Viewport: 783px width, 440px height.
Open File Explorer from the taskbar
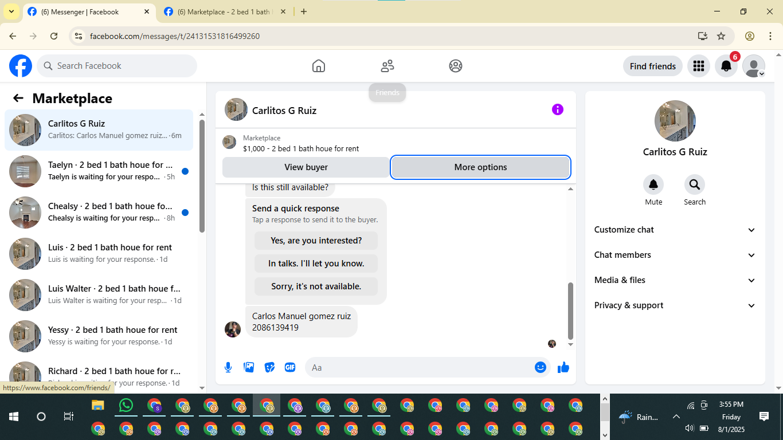(98, 406)
